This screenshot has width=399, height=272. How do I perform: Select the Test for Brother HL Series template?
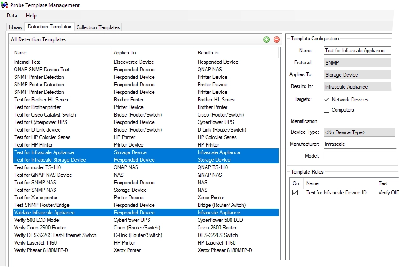pos(146,100)
